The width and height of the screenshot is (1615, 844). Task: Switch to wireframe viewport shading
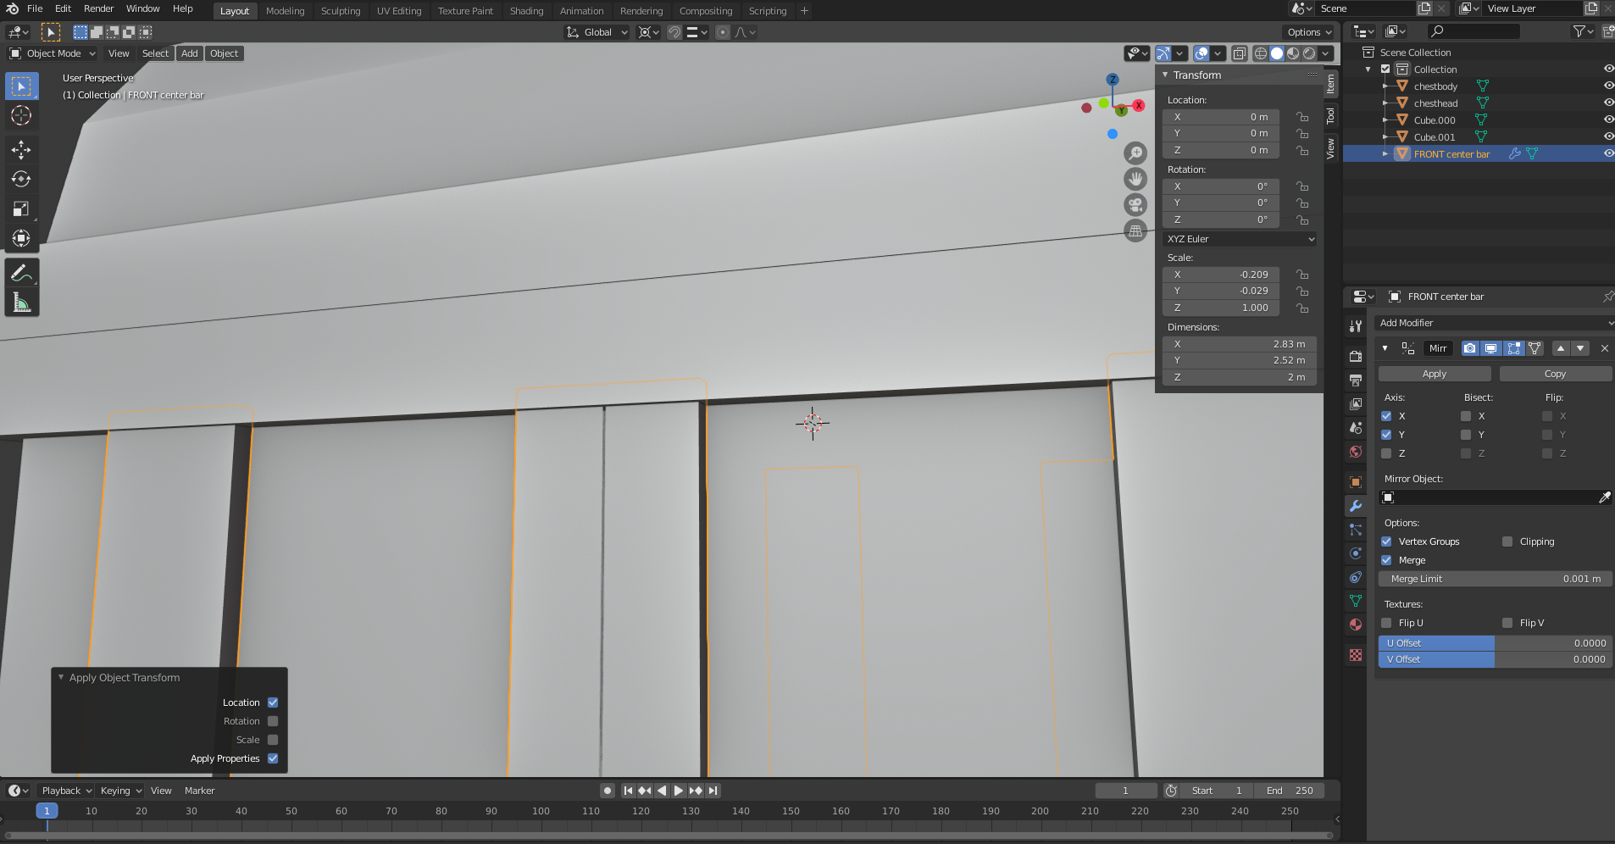tap(1261, 53)
